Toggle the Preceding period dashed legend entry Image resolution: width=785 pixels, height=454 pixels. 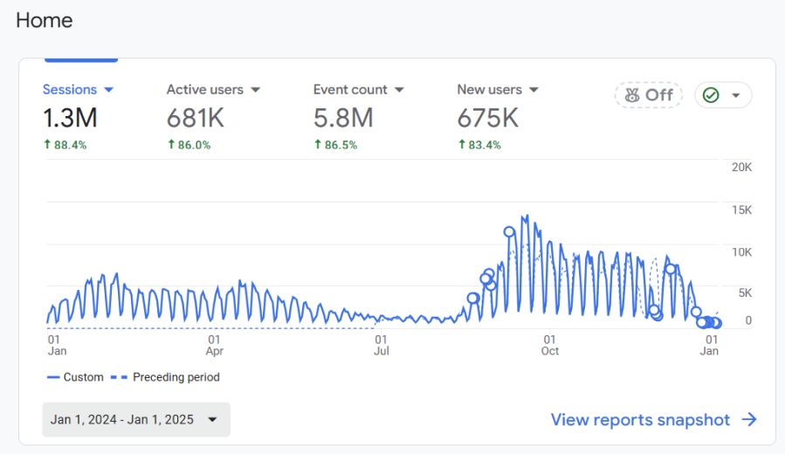coord(176,377)
